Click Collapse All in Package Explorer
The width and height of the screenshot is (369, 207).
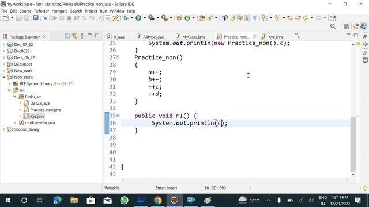pyautogui.click(x=67, y=36)
